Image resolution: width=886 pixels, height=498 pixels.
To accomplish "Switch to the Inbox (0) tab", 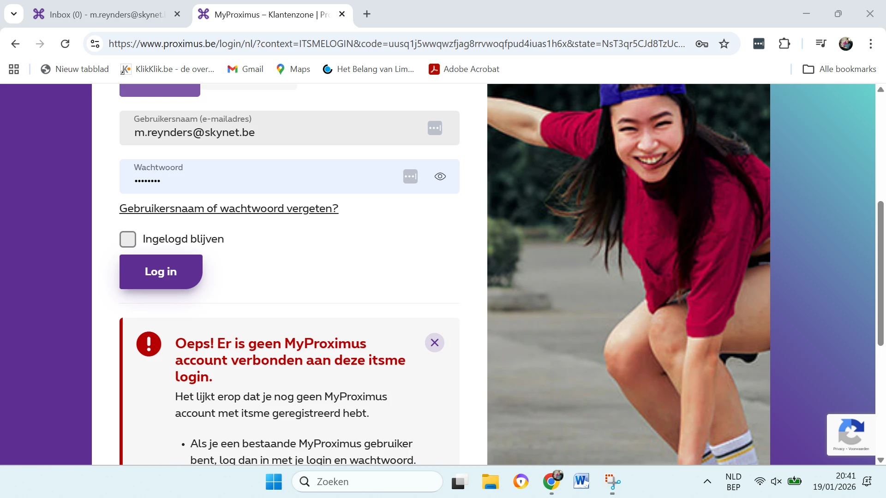I will (105, 14).
